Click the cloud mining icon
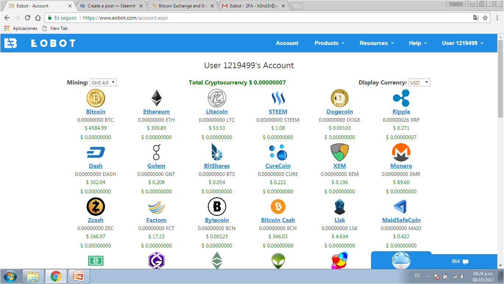 pyautogui.click(x=401, y=261)
